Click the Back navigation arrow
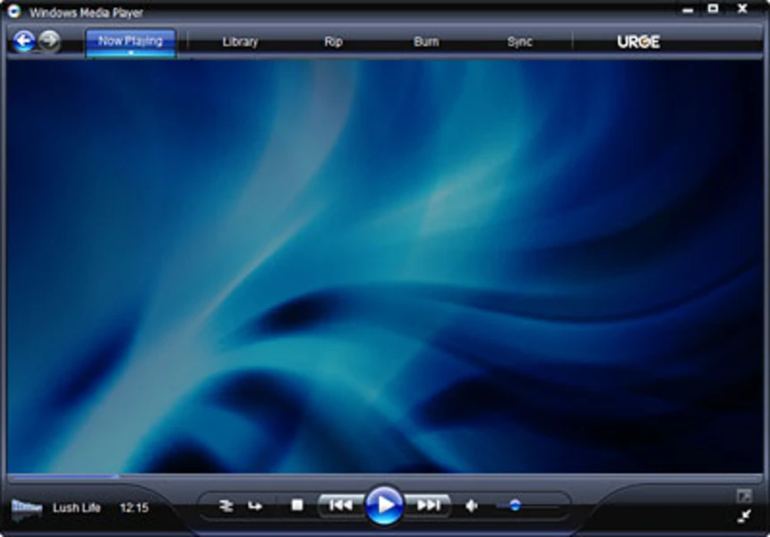 pyautogui.click(x=25, y=40)
